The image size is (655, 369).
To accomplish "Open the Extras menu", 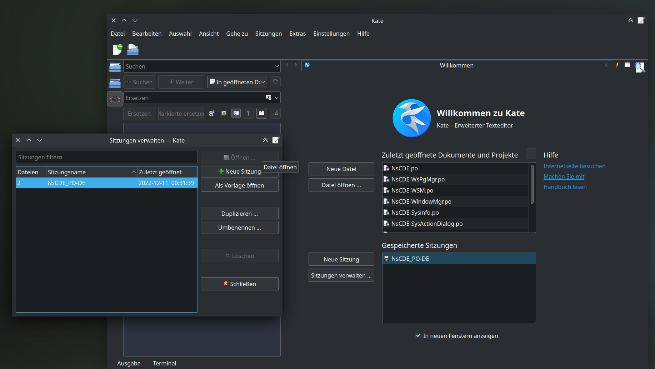I will (297, 34).
